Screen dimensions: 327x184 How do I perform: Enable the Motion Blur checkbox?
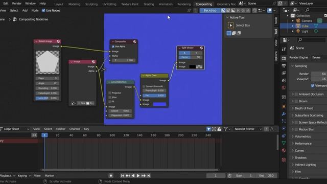pyautogui.click(x=296, y=129)
